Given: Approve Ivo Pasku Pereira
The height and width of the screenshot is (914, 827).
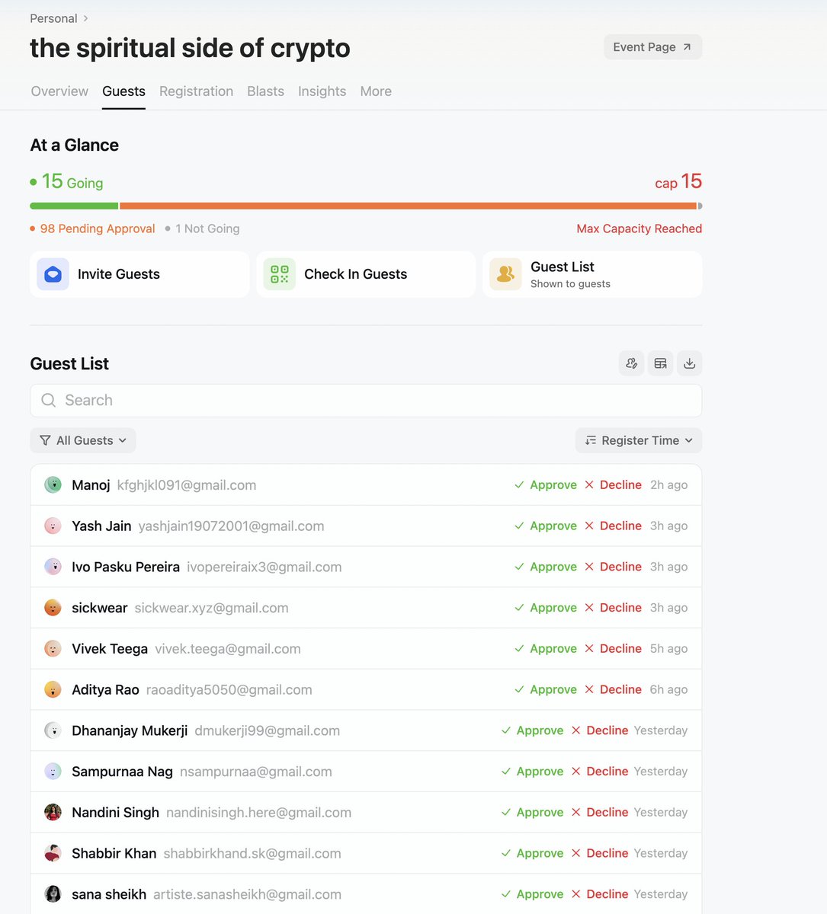Looking at the screenshot, I should (546, 567).
